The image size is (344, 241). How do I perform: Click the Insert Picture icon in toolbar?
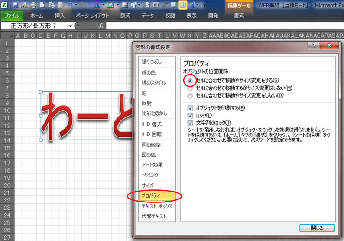[125, 5]
